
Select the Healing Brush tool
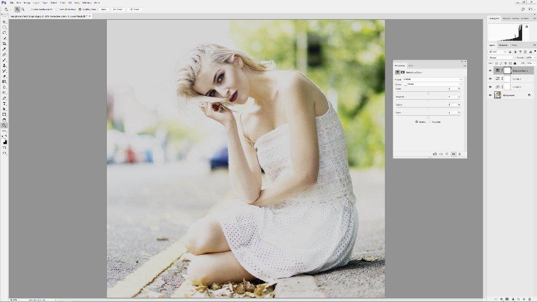point(4,55)
